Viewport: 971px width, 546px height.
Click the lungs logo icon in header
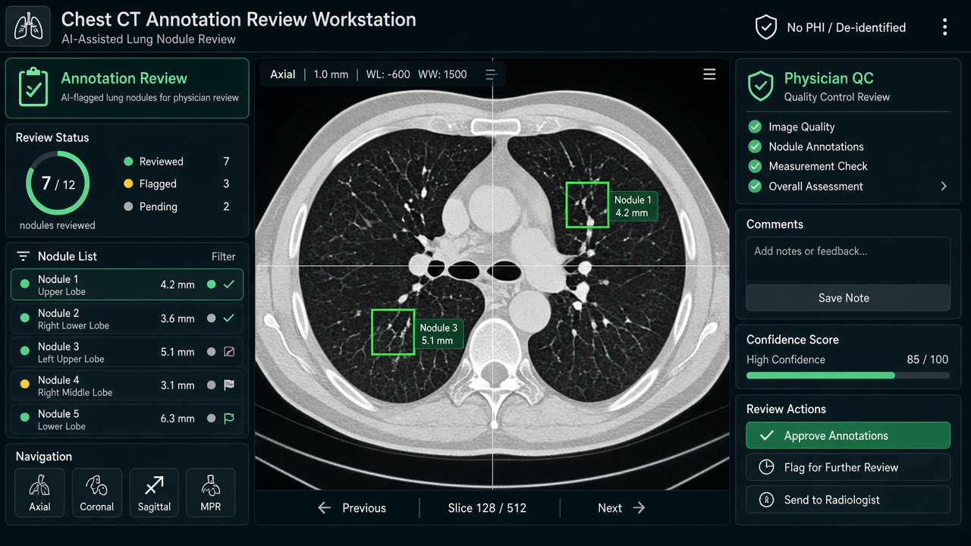28,26
